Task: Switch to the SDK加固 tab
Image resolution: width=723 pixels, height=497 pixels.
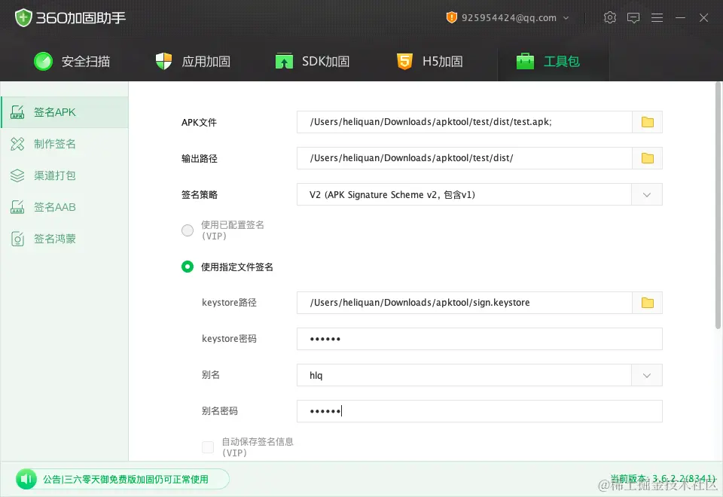Action: (x=313, y=61)
